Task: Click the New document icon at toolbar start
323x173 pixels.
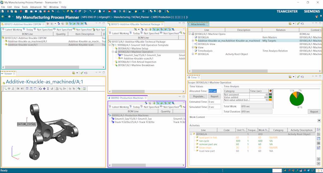Action: click(3, 11)
